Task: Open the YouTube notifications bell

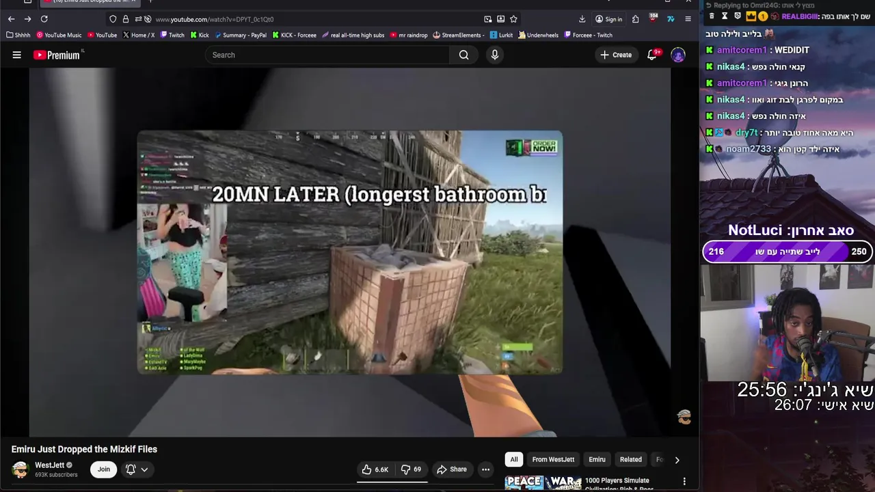Action: click(x=652, y=55)
